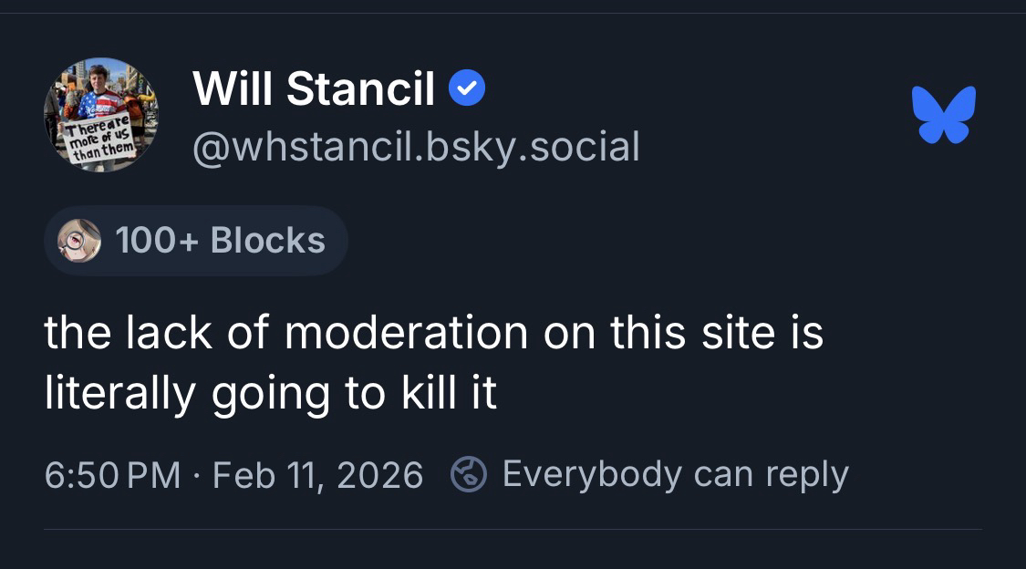1026x569 pixels.
Task: Click the blue Bluesky butterfly logo
Action: (x=943, y=114)
